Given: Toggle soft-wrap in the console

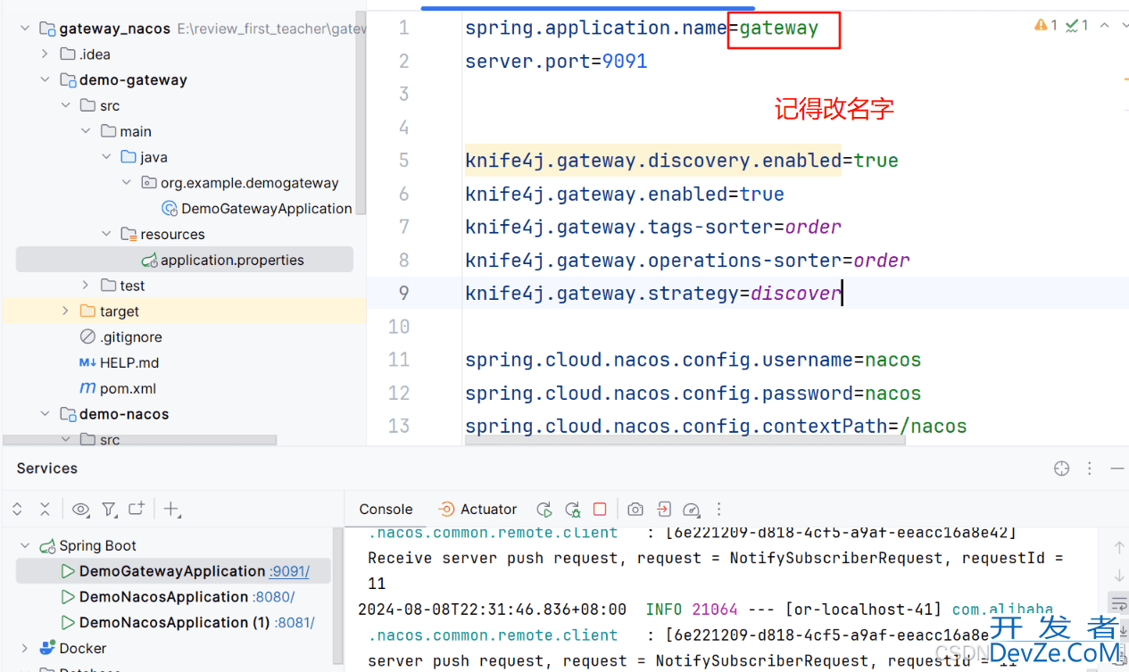Looking at the screenshot, I should 1119,603.
